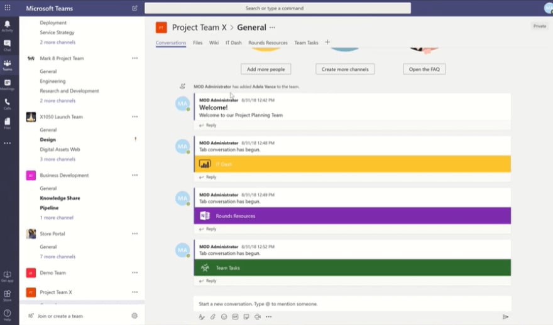This screenshot has width=553, height=325.
Task: Select the Knowledge Share channel
Action: pyautogui.click(x=60, y=198)
